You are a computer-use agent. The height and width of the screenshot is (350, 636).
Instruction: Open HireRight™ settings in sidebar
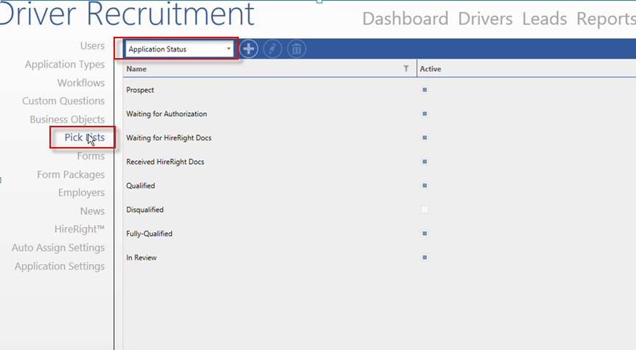coord(80,229)
